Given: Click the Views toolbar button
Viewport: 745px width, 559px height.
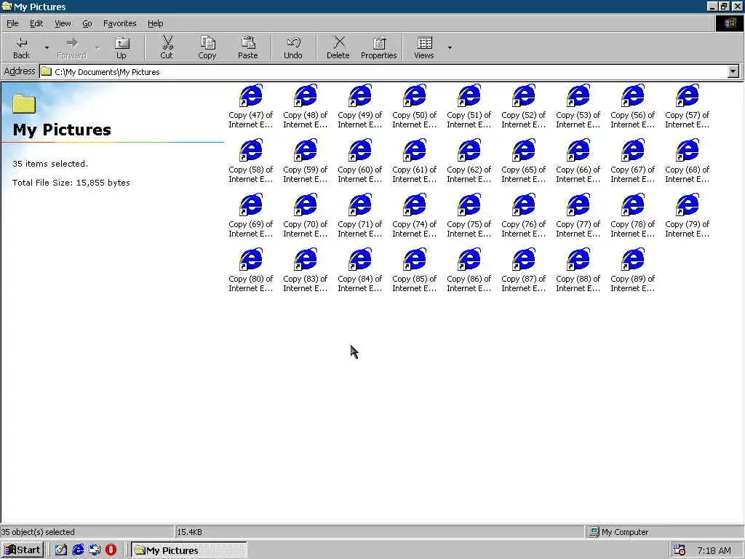Looking at the screenshot, I should 424,47.
